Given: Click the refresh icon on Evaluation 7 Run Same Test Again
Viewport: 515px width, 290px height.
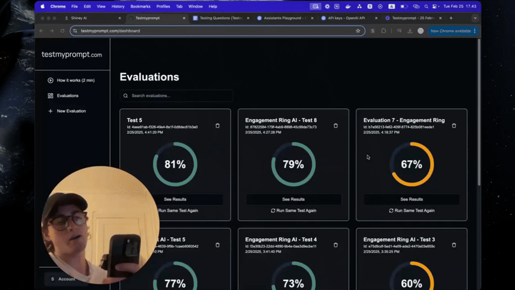Looking at the screenshot, I should pos(391,210).
